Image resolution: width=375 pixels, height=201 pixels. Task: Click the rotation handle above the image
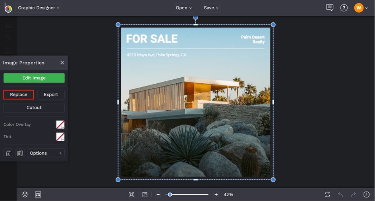(x=195, y=18)
